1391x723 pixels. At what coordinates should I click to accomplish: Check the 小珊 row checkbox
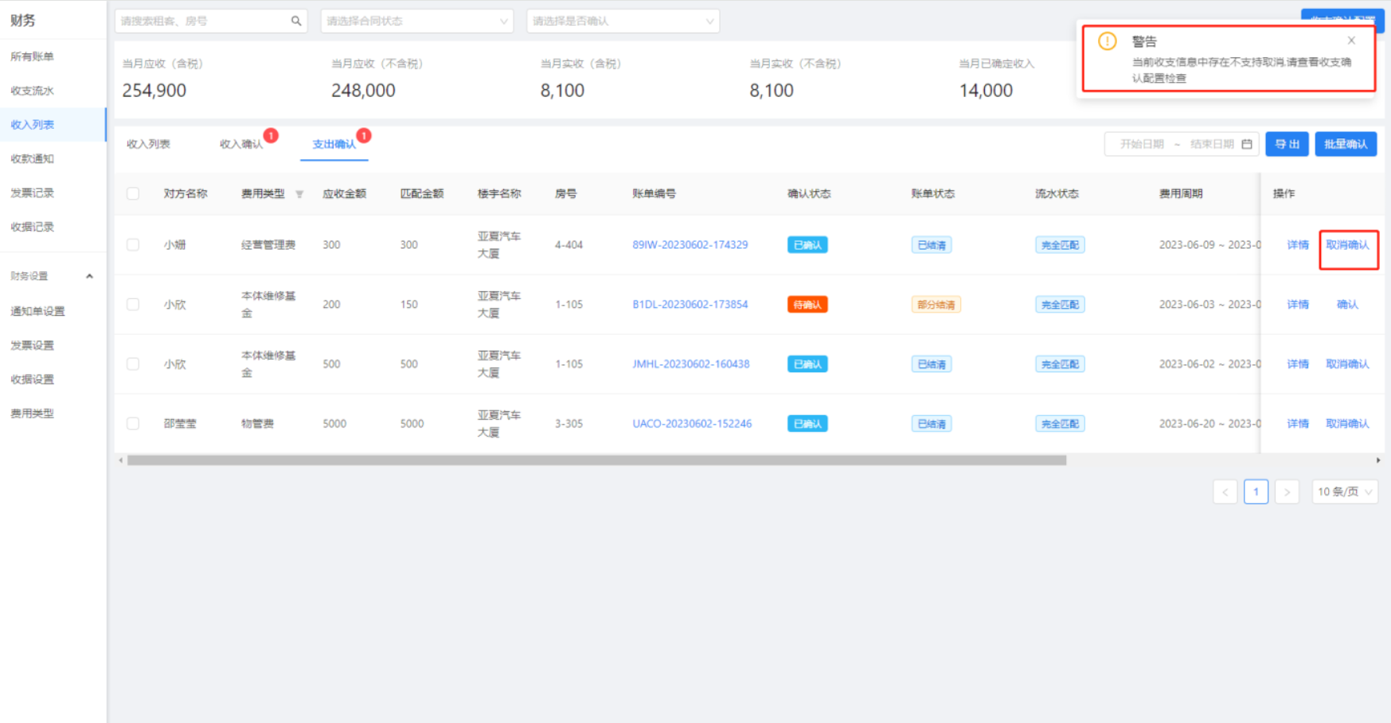click(x=133, y=245)
